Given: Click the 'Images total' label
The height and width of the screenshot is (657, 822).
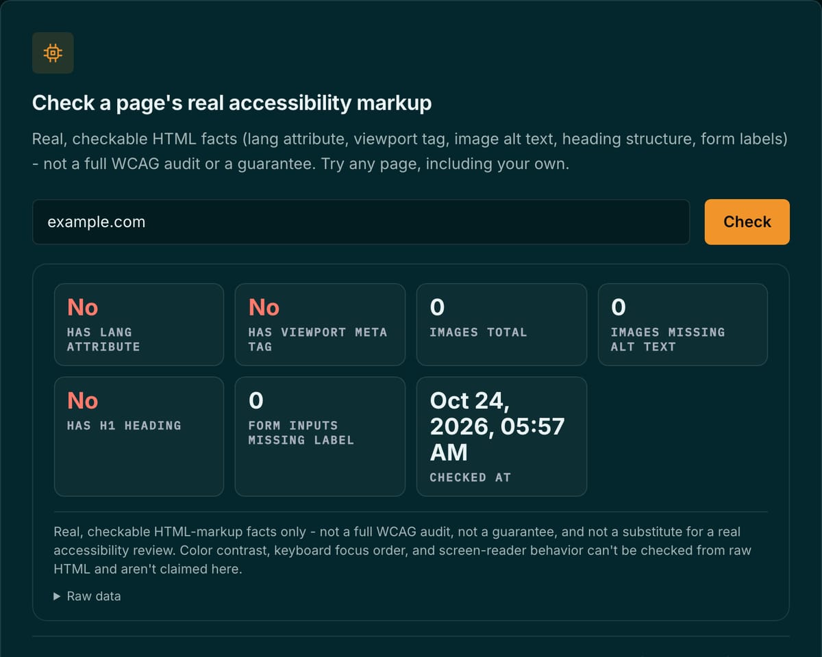Looking at the screenshot, I should tap(478, 333).
